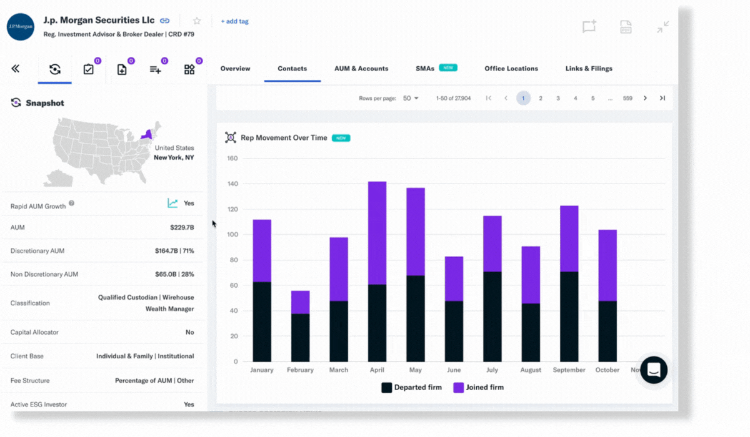Open the Office Locations tab
This screenshot has height=437, width=750.
511,69
